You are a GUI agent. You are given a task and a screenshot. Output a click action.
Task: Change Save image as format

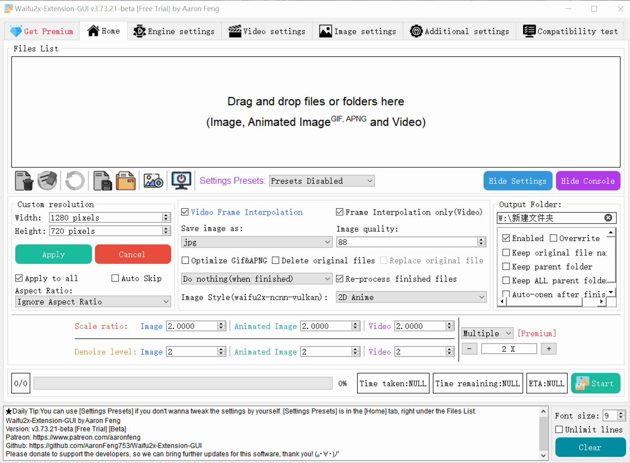256,242
